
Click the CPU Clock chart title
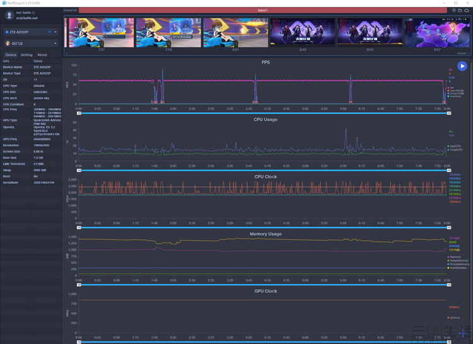point(266,177)
